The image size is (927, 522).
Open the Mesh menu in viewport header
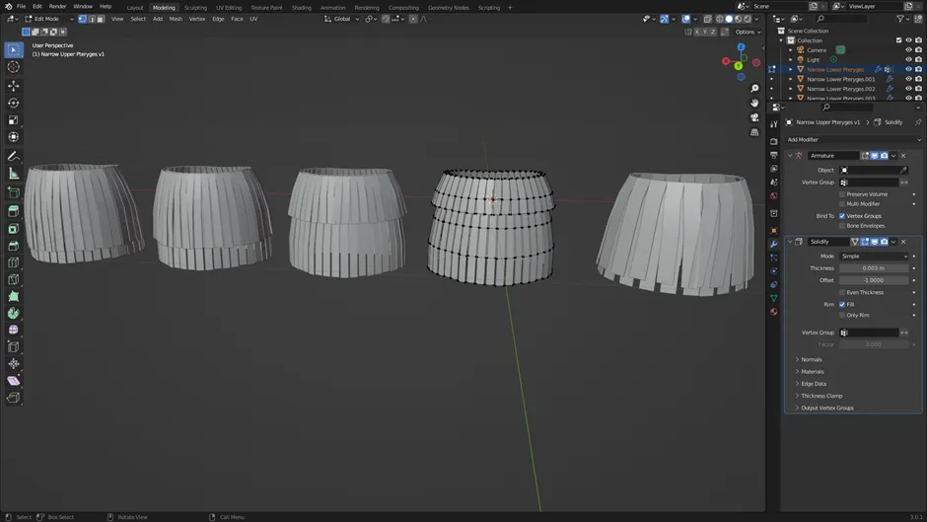click(x=176, y=19)
